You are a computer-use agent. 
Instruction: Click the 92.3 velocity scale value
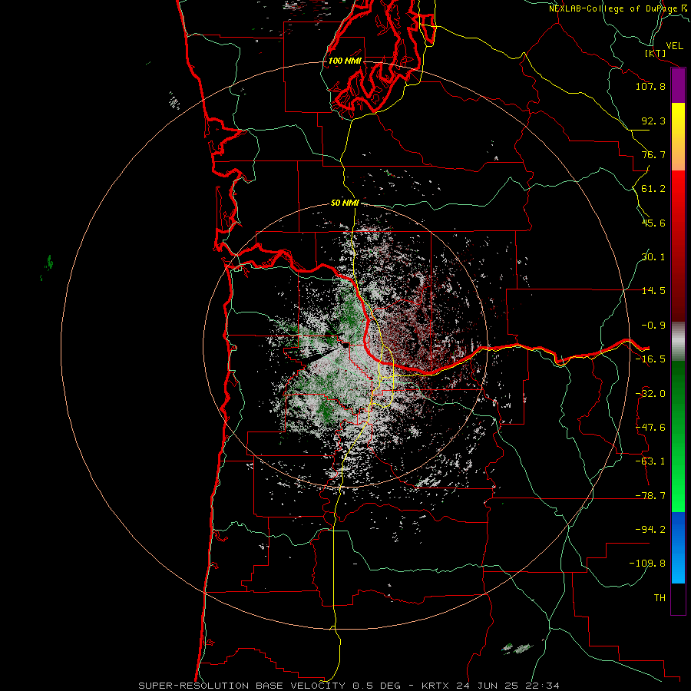(653, 121)
